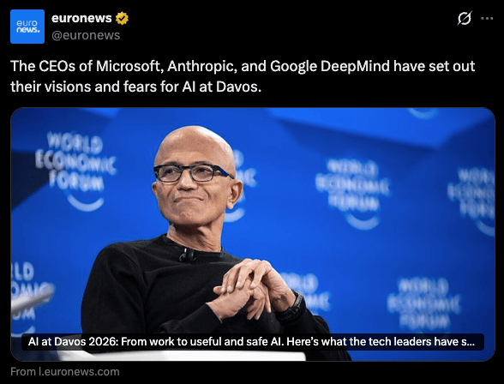Visit the @euronews handle
The height and width of the screenshot is (384, 504).
coord(86,35)
